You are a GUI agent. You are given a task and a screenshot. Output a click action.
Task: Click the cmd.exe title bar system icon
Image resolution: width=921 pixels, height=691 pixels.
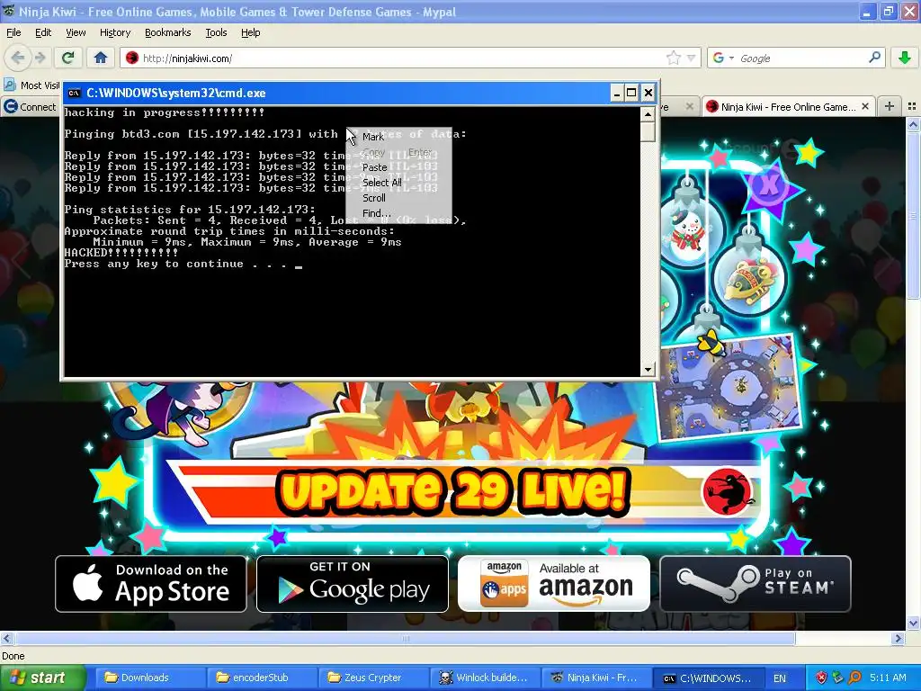pyautogui.click(x=74, y=93)
